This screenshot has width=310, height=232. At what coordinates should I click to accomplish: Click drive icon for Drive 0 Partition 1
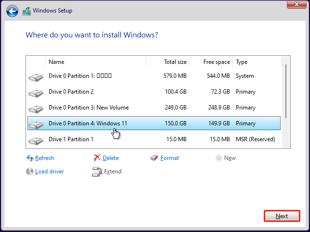pos(36,77)
